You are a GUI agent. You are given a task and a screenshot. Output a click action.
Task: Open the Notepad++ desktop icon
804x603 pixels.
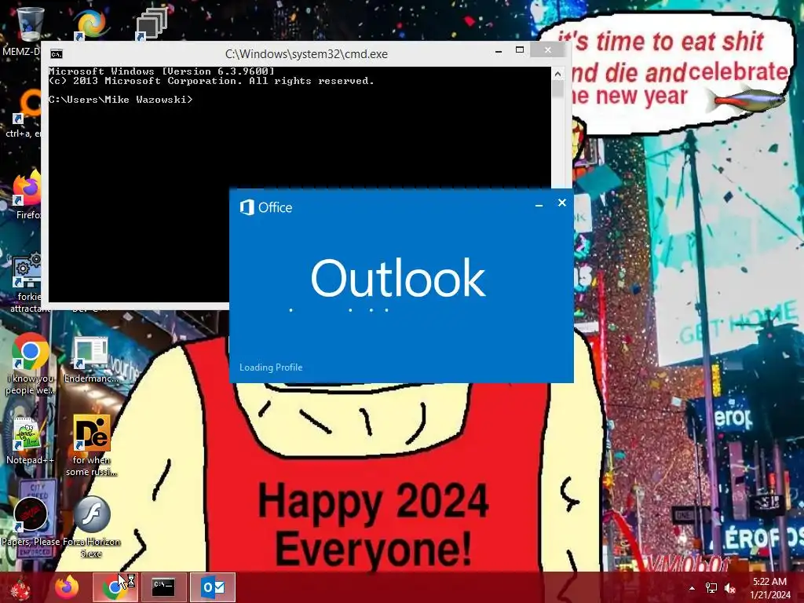pos(27,433)
